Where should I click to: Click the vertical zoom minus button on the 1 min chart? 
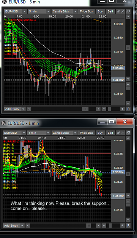pos(128,220)
